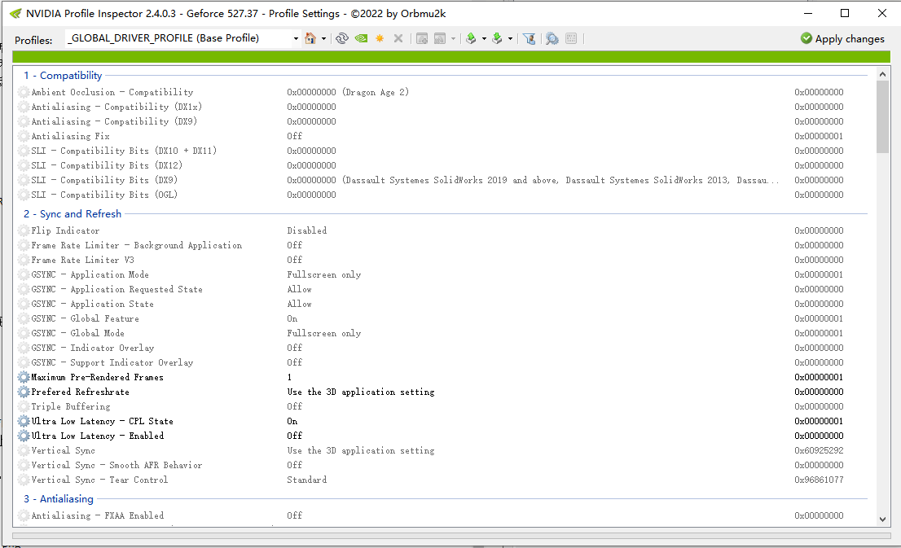This screenshot has height=548, width=901.
Task: Select the Vertical Sync setting row
Action: click(64, 450)
